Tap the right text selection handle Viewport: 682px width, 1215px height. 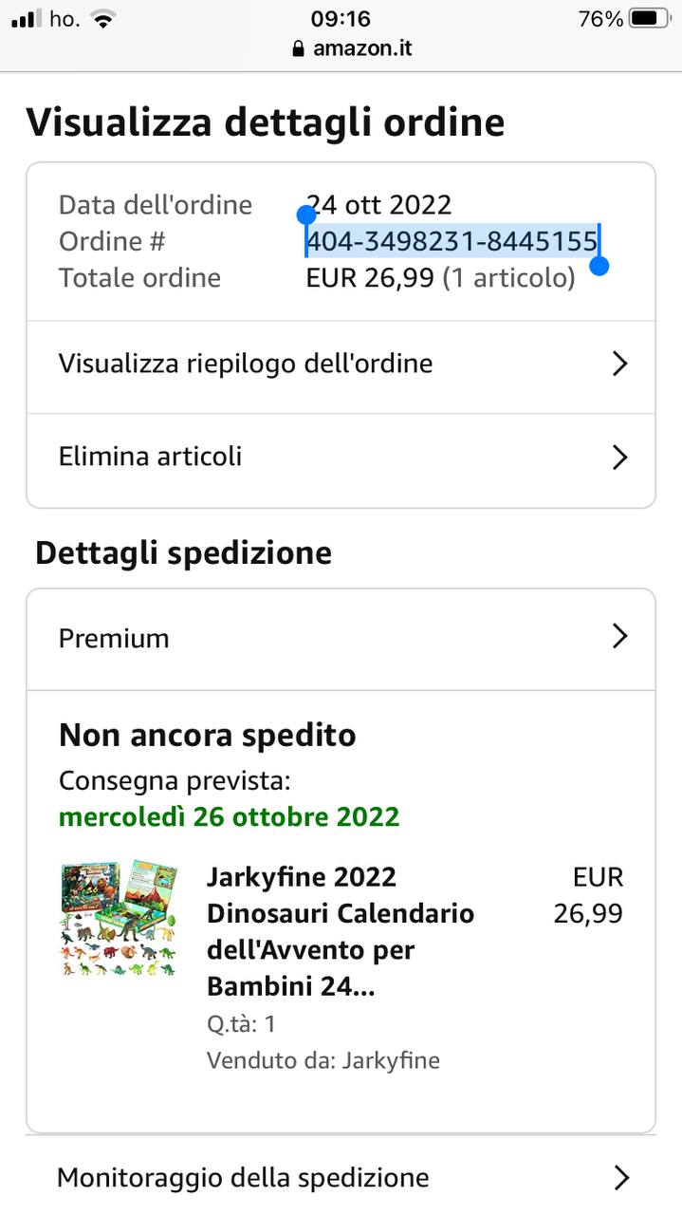599,266
